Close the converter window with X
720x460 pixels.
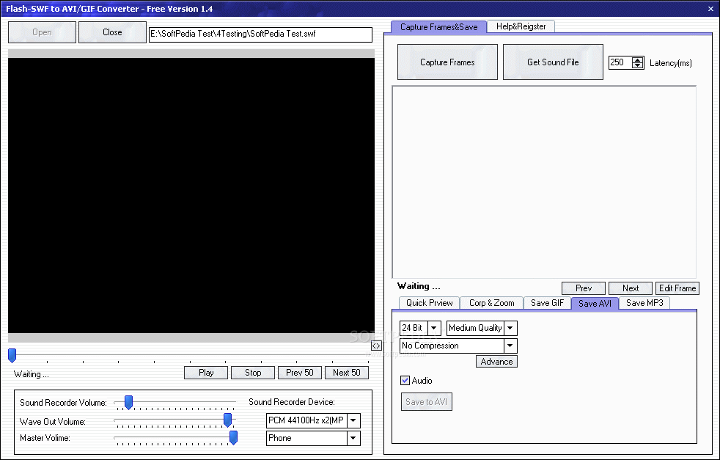pyautogui.click(x=710, y=9)
